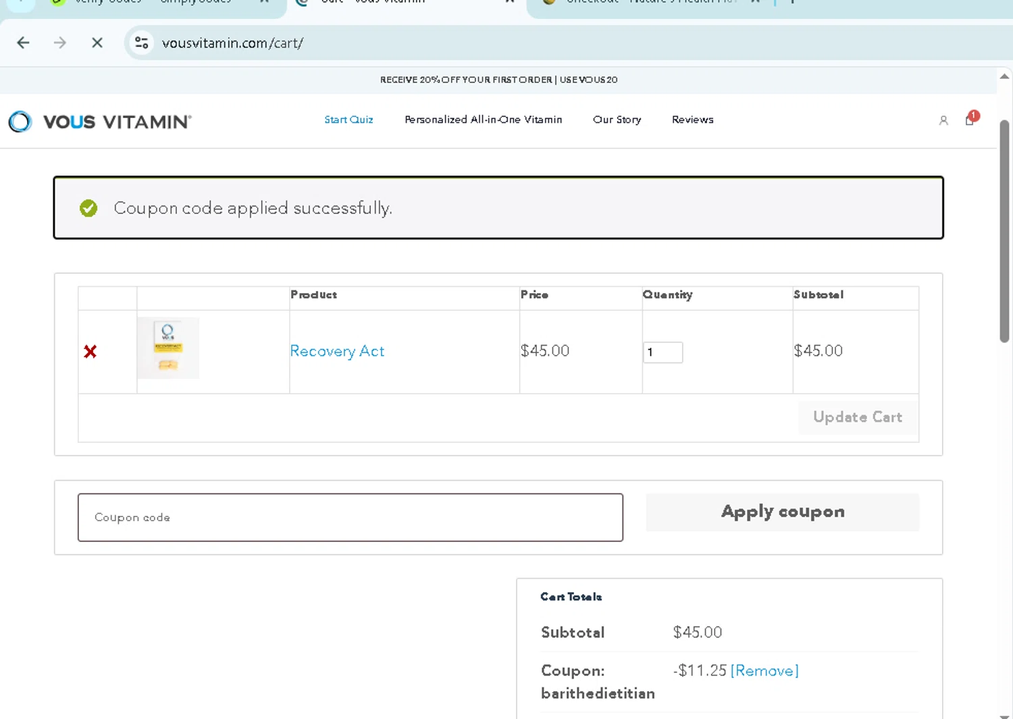Click the quantity field for Recovery Act
Viewport: 1013px width, 719px height.
[663, 352]
